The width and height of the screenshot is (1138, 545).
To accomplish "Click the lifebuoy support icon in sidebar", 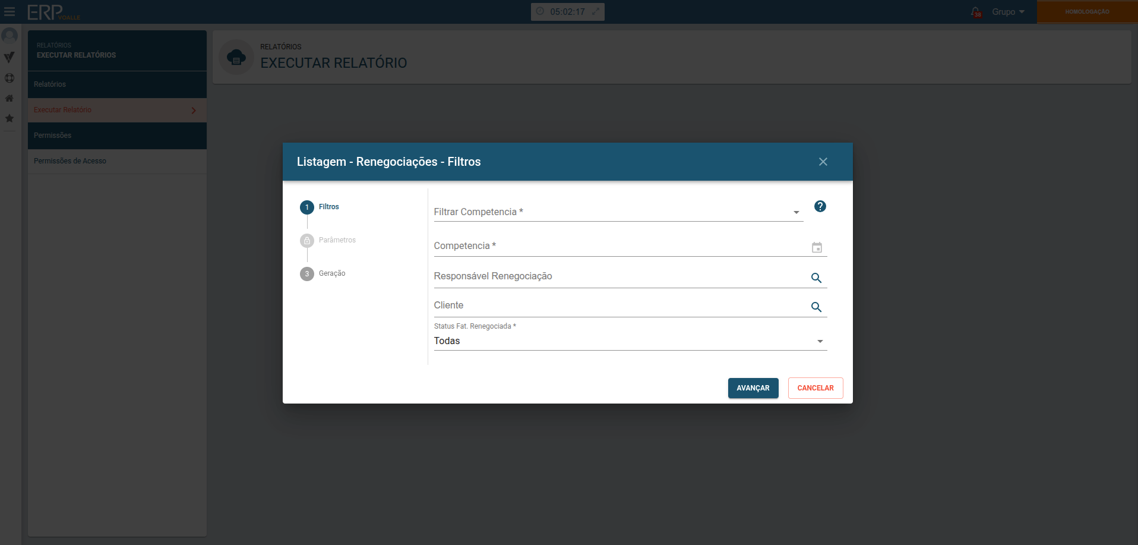I will [x=10, y=78].
